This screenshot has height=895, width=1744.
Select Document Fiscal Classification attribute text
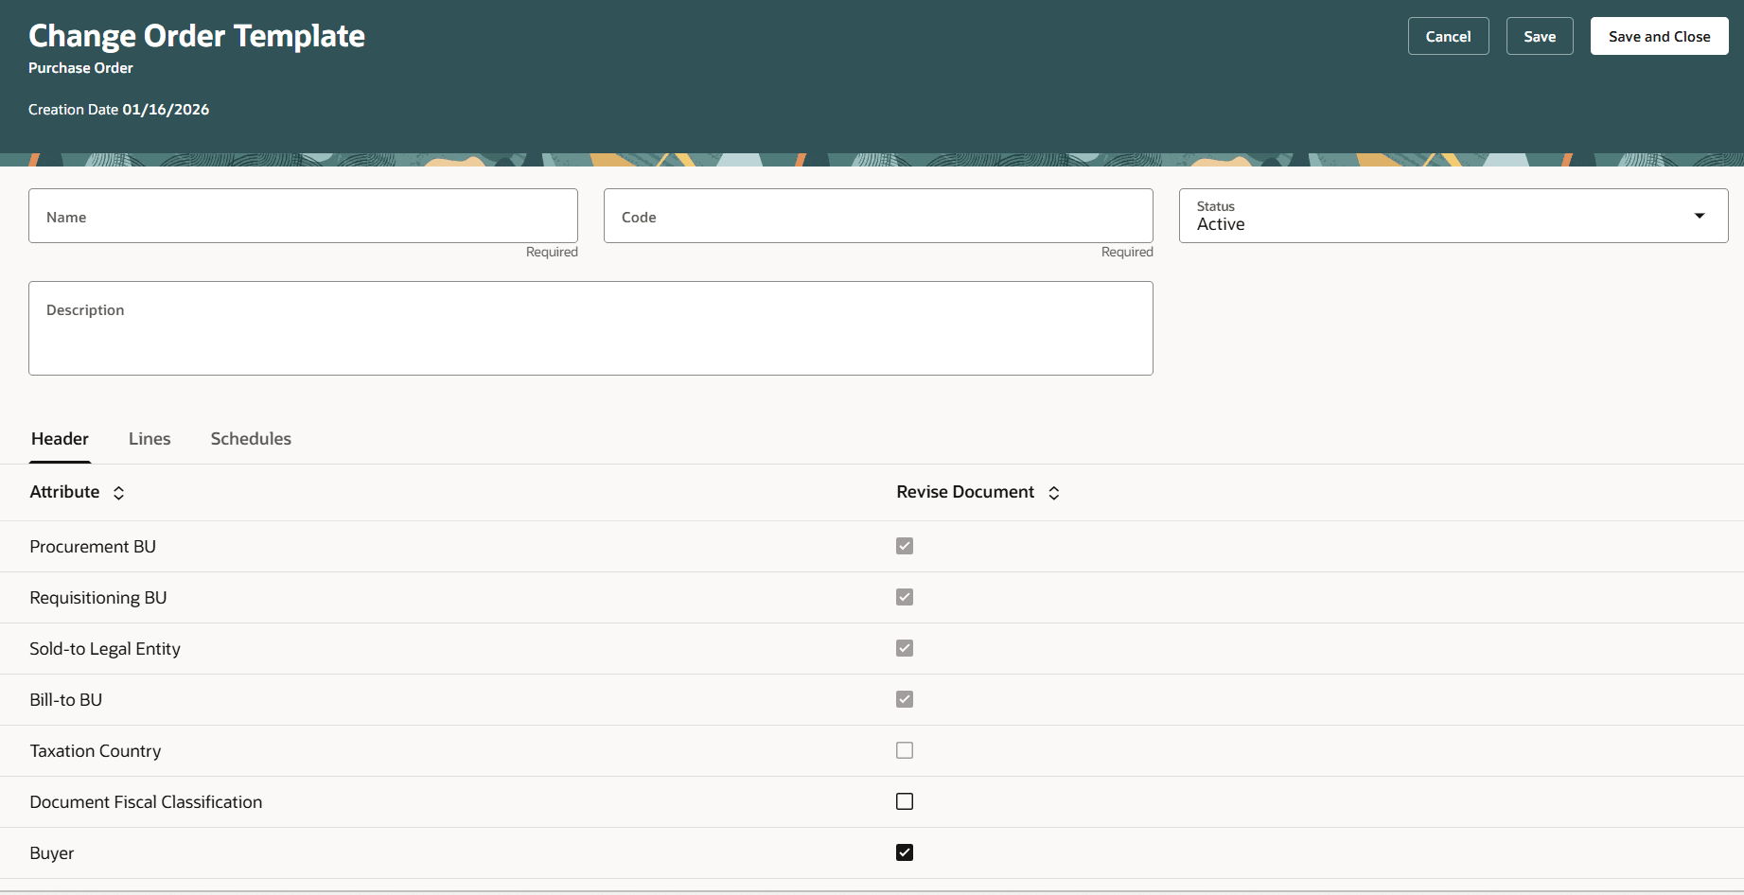coord(146,802)
